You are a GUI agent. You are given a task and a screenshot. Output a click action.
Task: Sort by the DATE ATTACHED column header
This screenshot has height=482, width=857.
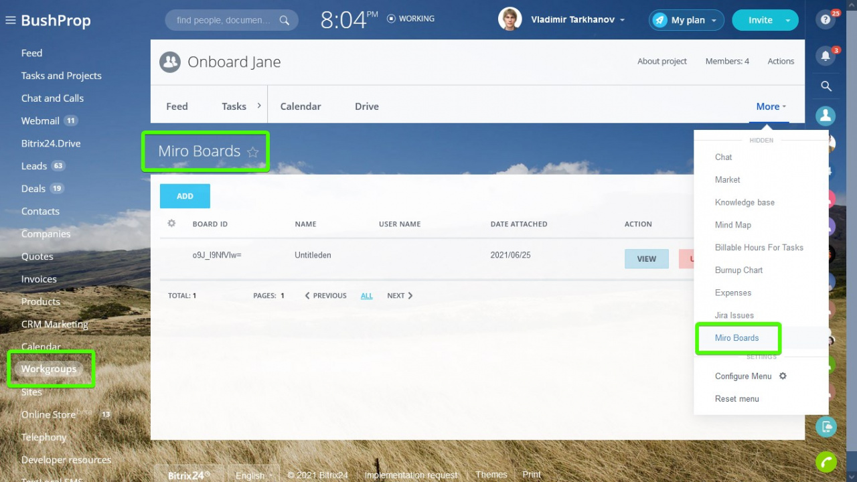[x=519, y=224]
